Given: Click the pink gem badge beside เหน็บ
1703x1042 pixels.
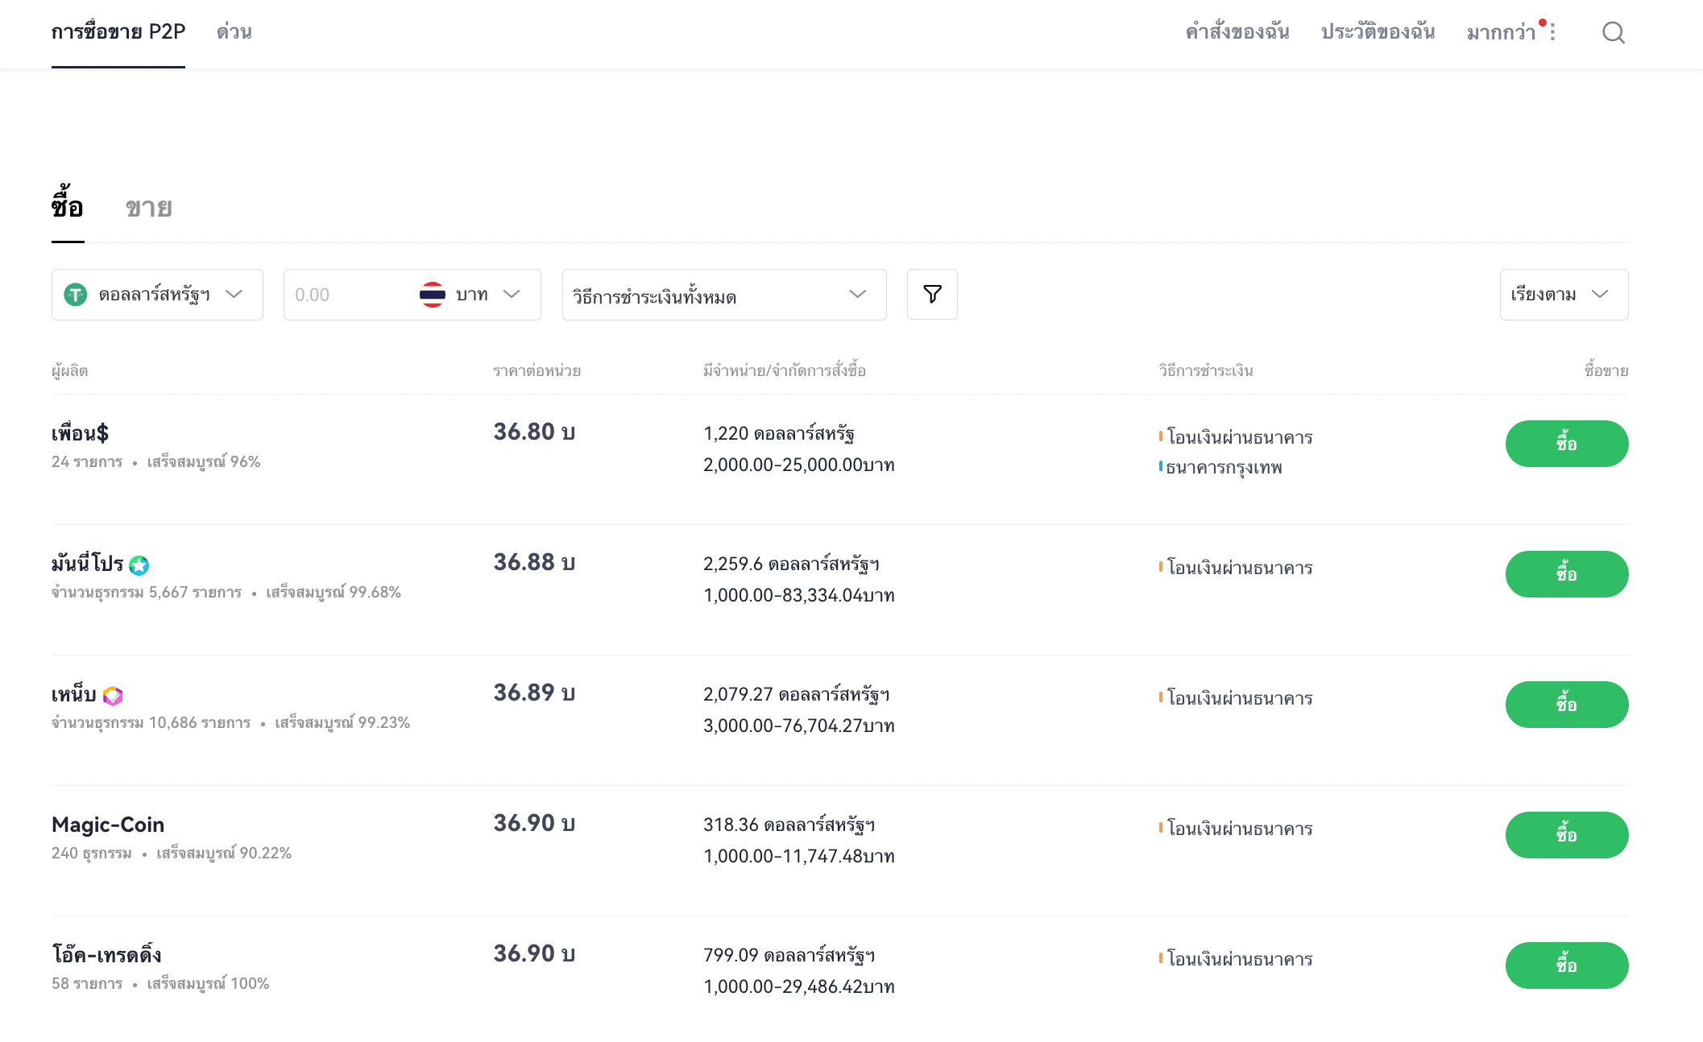Looking at the screenshot, I should click(113, 696).
